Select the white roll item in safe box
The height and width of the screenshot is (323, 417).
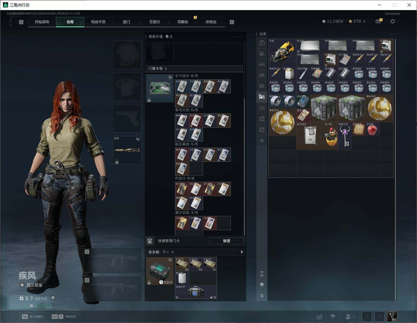click(182, 278)
